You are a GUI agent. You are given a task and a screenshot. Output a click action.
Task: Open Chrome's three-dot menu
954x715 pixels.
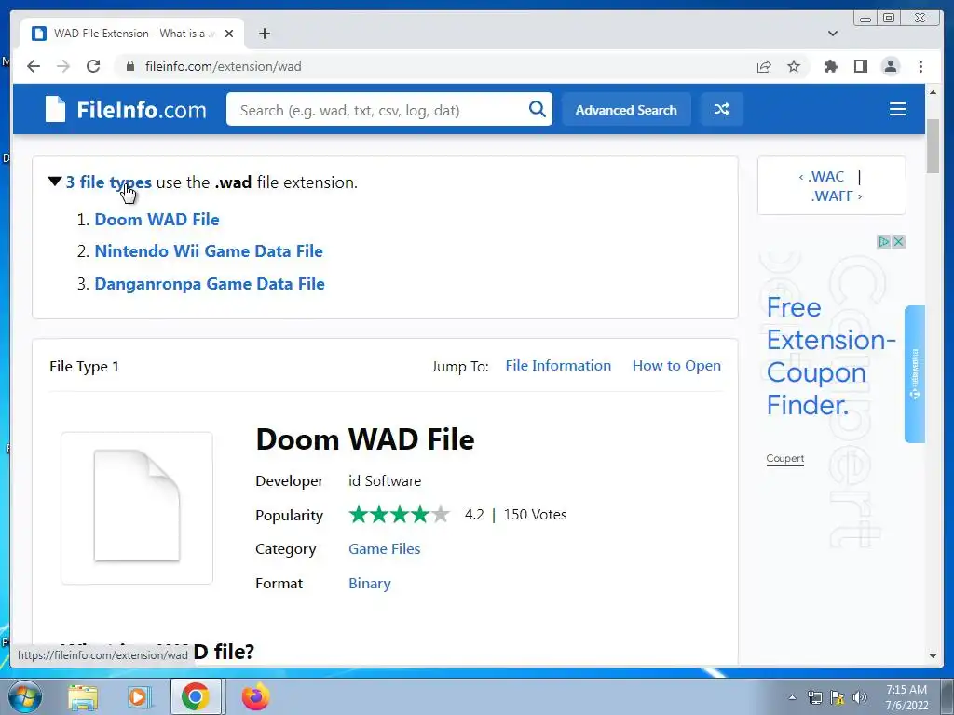[x=920, y=66]
